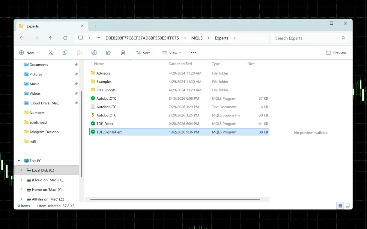Switch to Details view icon in status bar

point(340,206)
